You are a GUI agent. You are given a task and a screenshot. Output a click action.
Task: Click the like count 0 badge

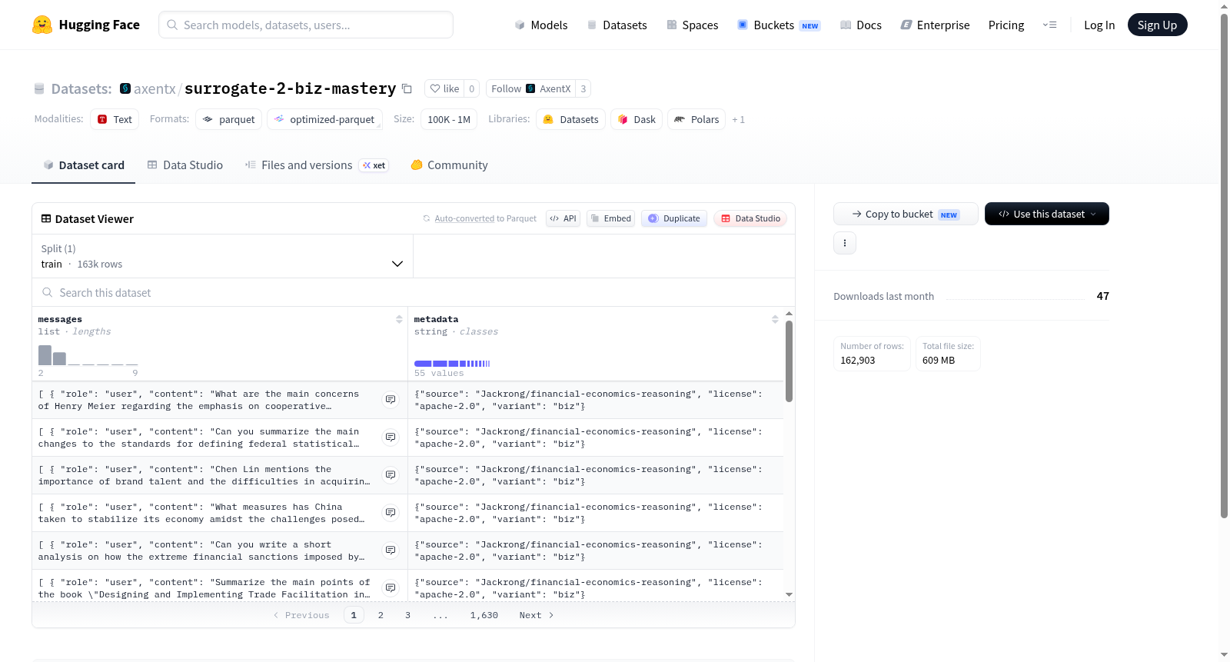[x=472, y=88]
